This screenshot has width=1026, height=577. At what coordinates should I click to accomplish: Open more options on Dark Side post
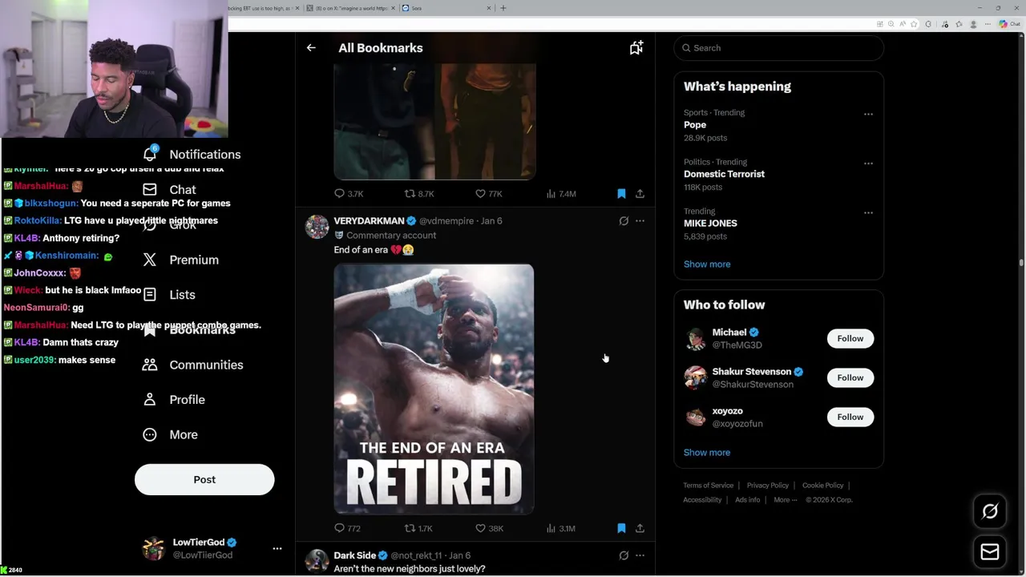[640, 555]
